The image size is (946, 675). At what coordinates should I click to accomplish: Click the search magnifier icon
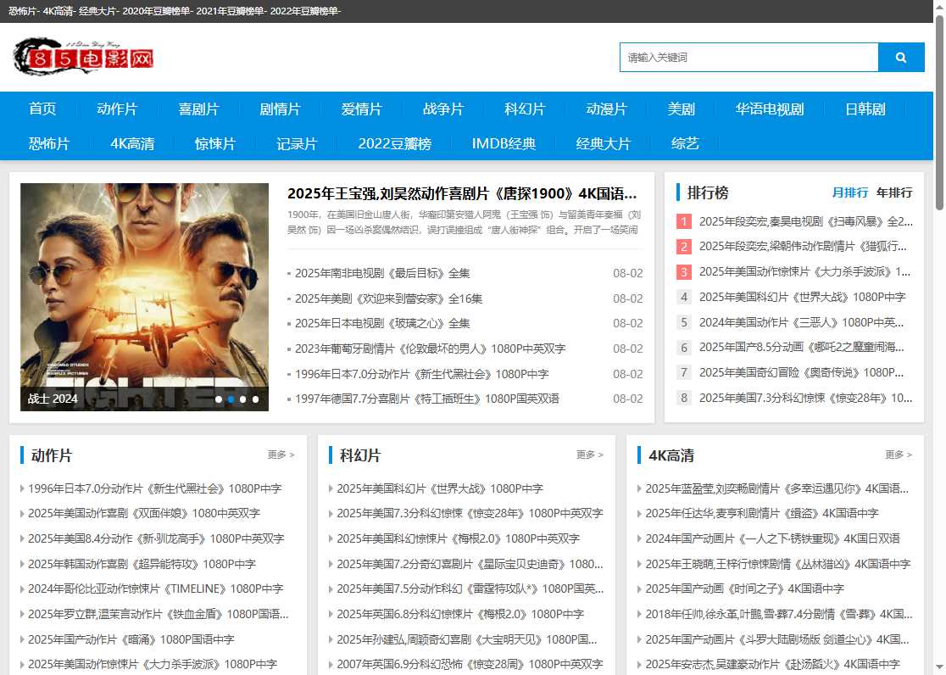(901, 57)
